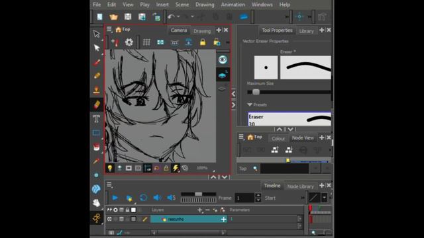Toggle sound playback speaker icon

coord(157,198)
